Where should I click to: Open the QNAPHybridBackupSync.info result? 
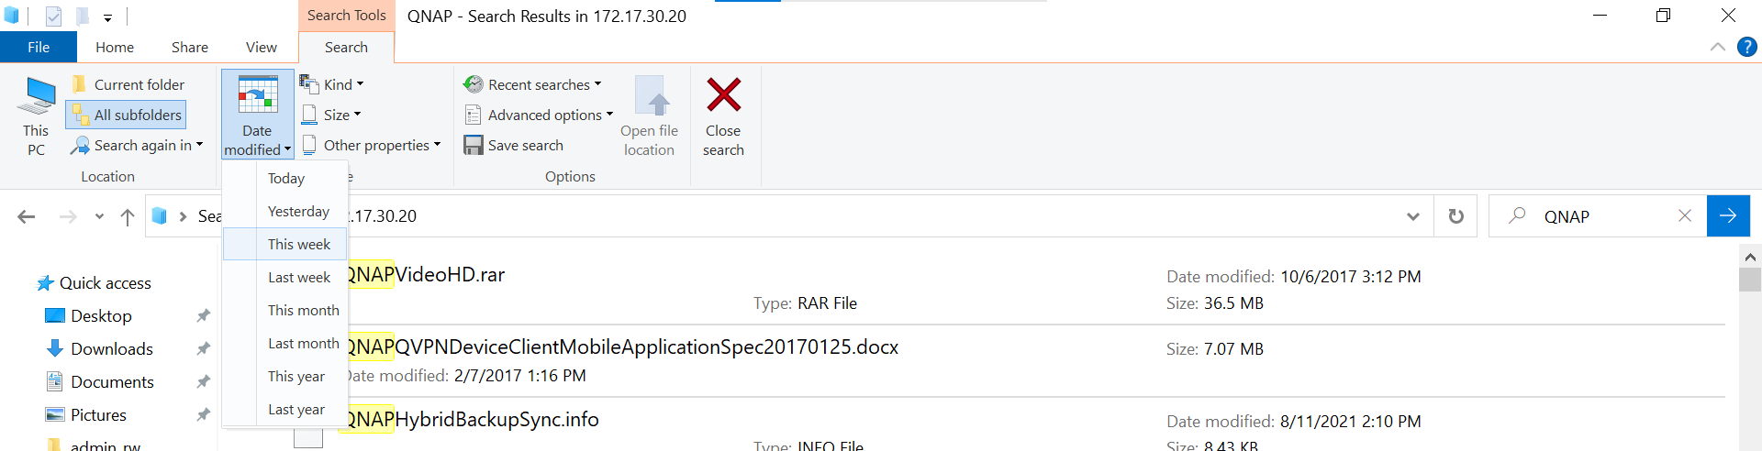click(472, 420)
